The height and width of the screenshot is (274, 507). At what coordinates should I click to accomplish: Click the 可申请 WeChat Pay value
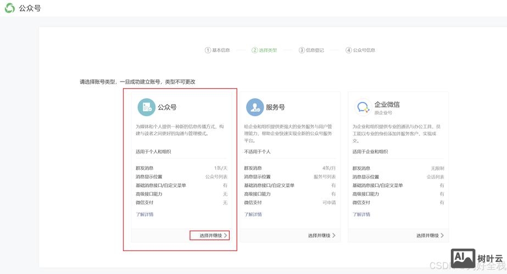coord(329,203)
